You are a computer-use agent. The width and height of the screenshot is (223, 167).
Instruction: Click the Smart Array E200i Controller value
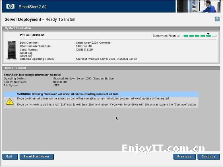pyautogui.click(x=93, y=43)
